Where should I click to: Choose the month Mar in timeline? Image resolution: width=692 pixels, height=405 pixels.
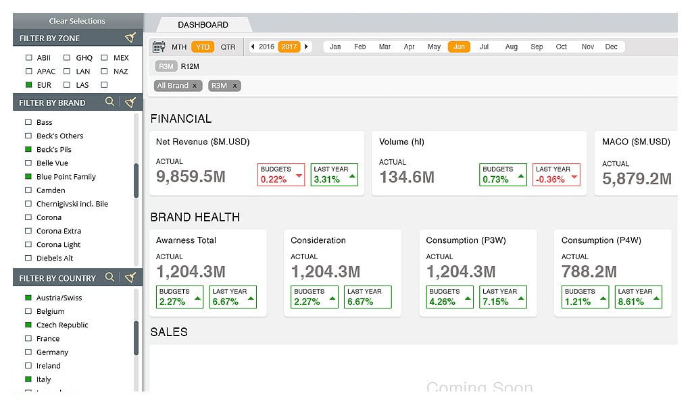pyautogui.click(x=385, y=47)
